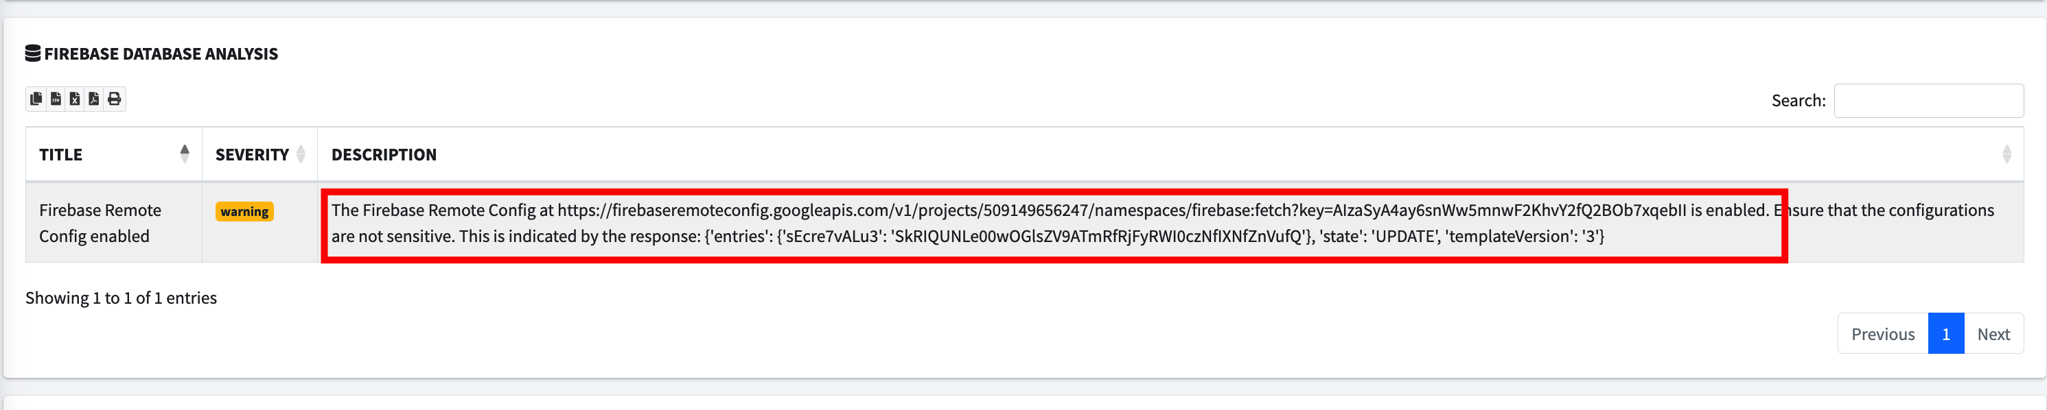The width and height of the screenshot is (2047, 410).
Task: Sort the DESCRIPTION column
Action: coord(384,155)
